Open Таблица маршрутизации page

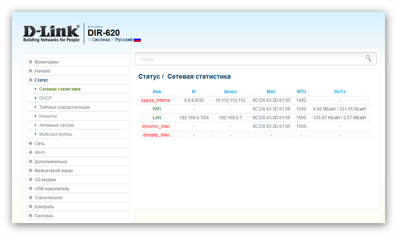(64, 107)
